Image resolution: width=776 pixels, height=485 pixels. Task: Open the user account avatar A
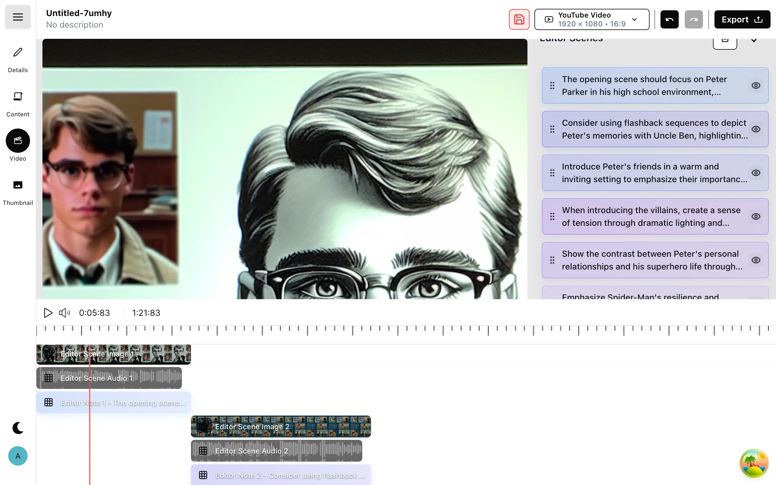click(18, 456)
